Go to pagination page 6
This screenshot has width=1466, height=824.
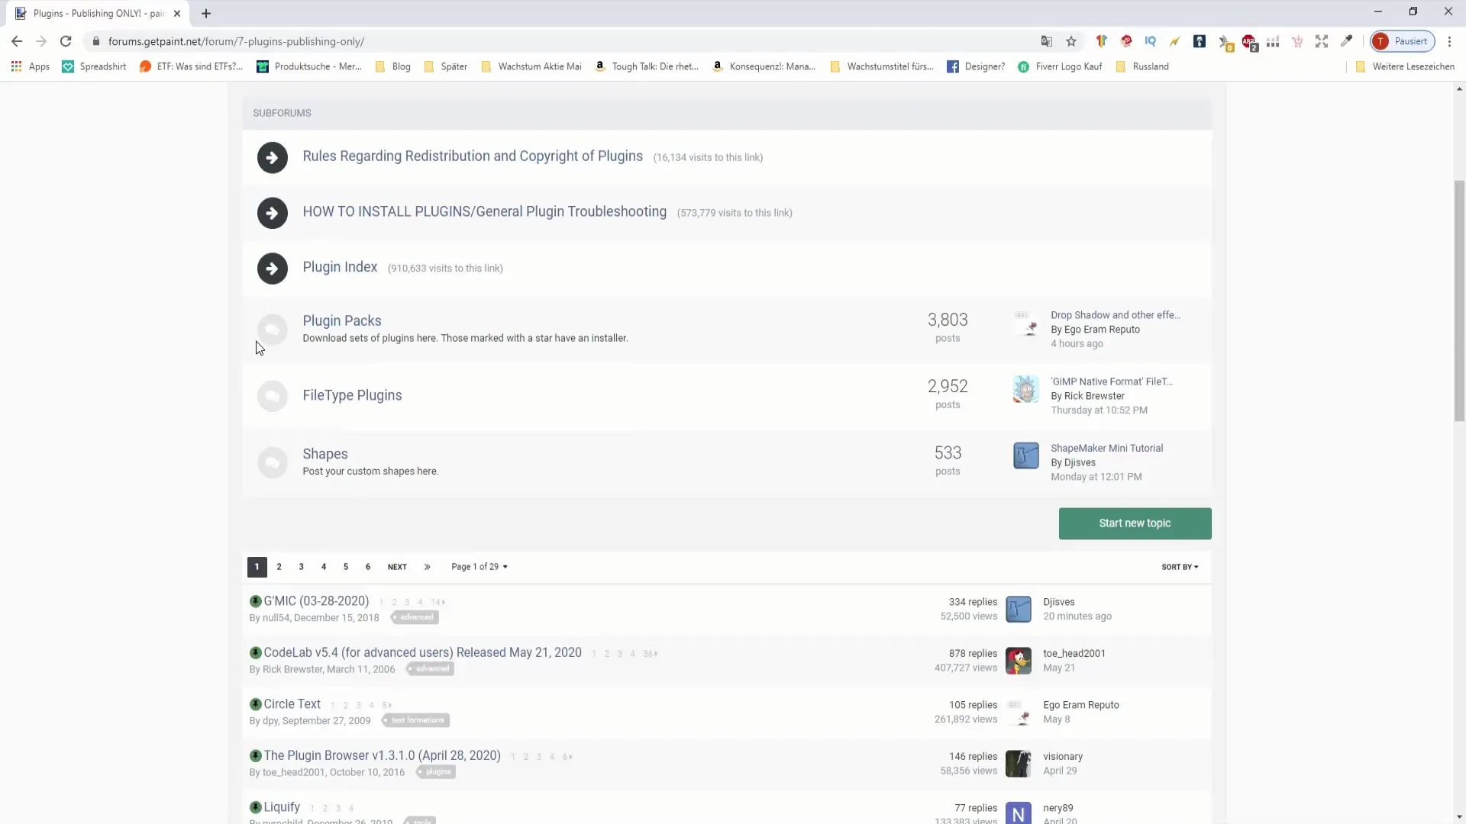coord(368,567)
